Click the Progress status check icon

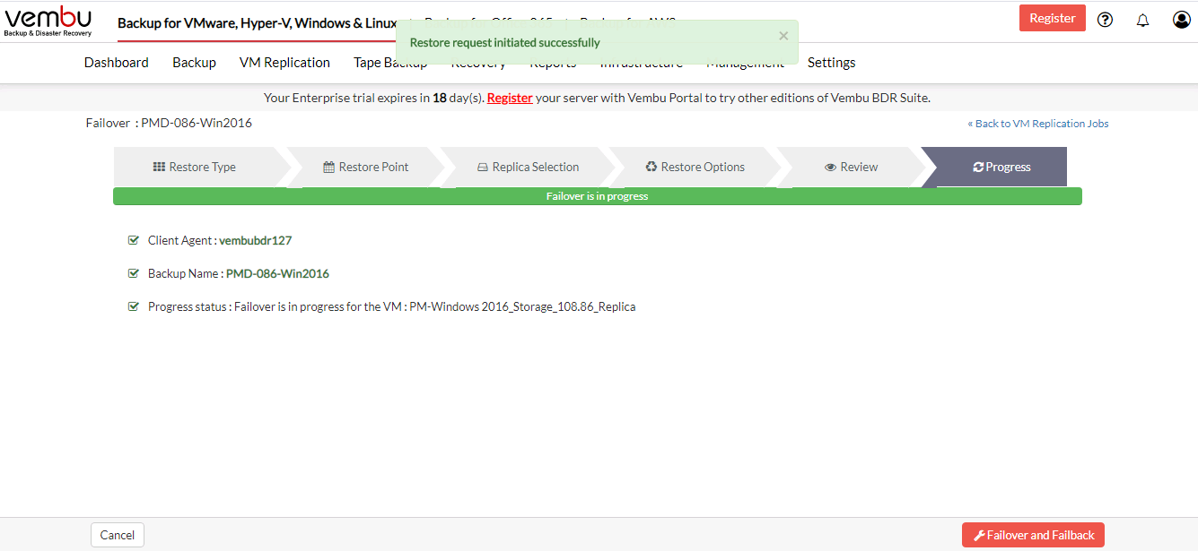coord(134,306)
